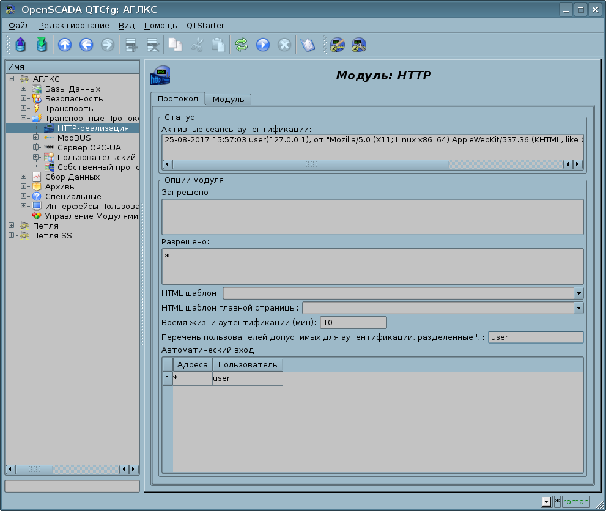The height and width of the screenshot is (511, 606).
Task: Navigate back with the left arrow icon
Action: coord(86,45)
